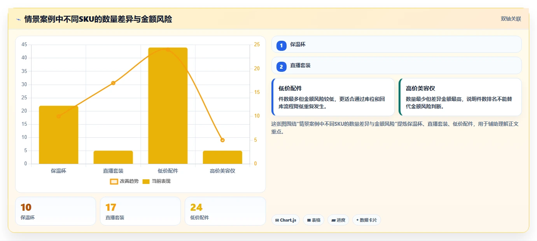537x241 pixels.
Task: Click the 双轴关联 label in header
Action: pos(511,19)
